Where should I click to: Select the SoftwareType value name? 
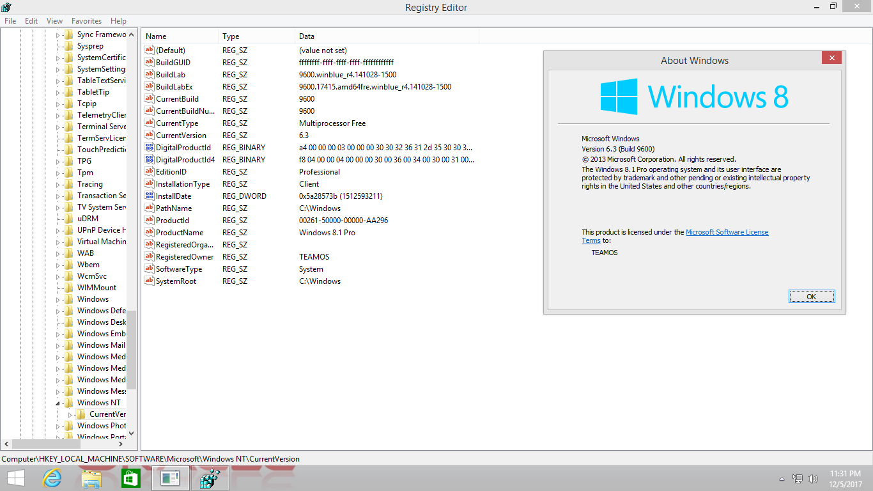179,269
